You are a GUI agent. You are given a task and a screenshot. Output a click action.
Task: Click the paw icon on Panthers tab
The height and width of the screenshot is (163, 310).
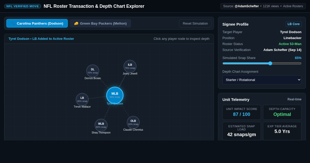13,23
